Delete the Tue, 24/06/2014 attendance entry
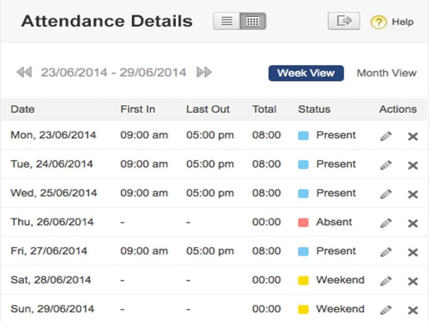The height and width of the screenshot is (322, 429). click(413, 165)
